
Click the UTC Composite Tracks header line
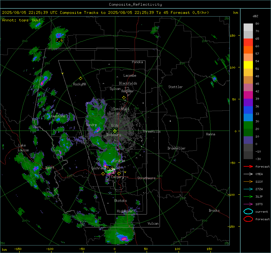105,13
